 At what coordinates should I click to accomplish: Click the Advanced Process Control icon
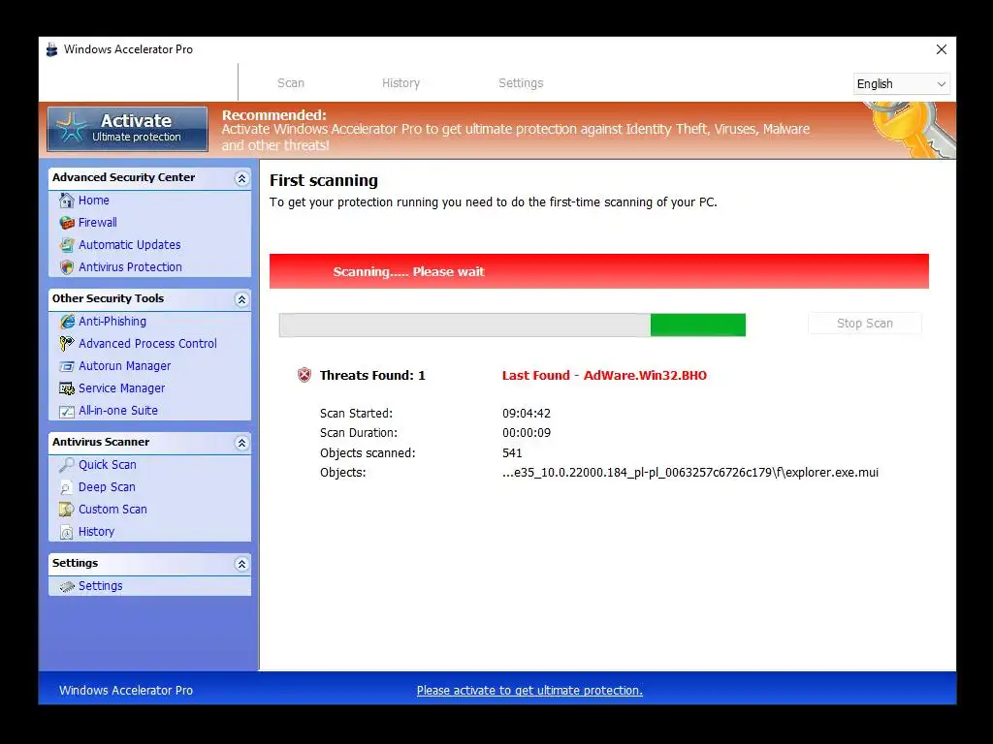tap(67, 344)
